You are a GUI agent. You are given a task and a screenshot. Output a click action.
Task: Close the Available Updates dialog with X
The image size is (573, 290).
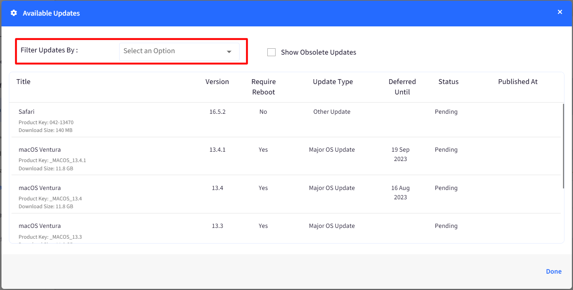(x=560, y=12)
